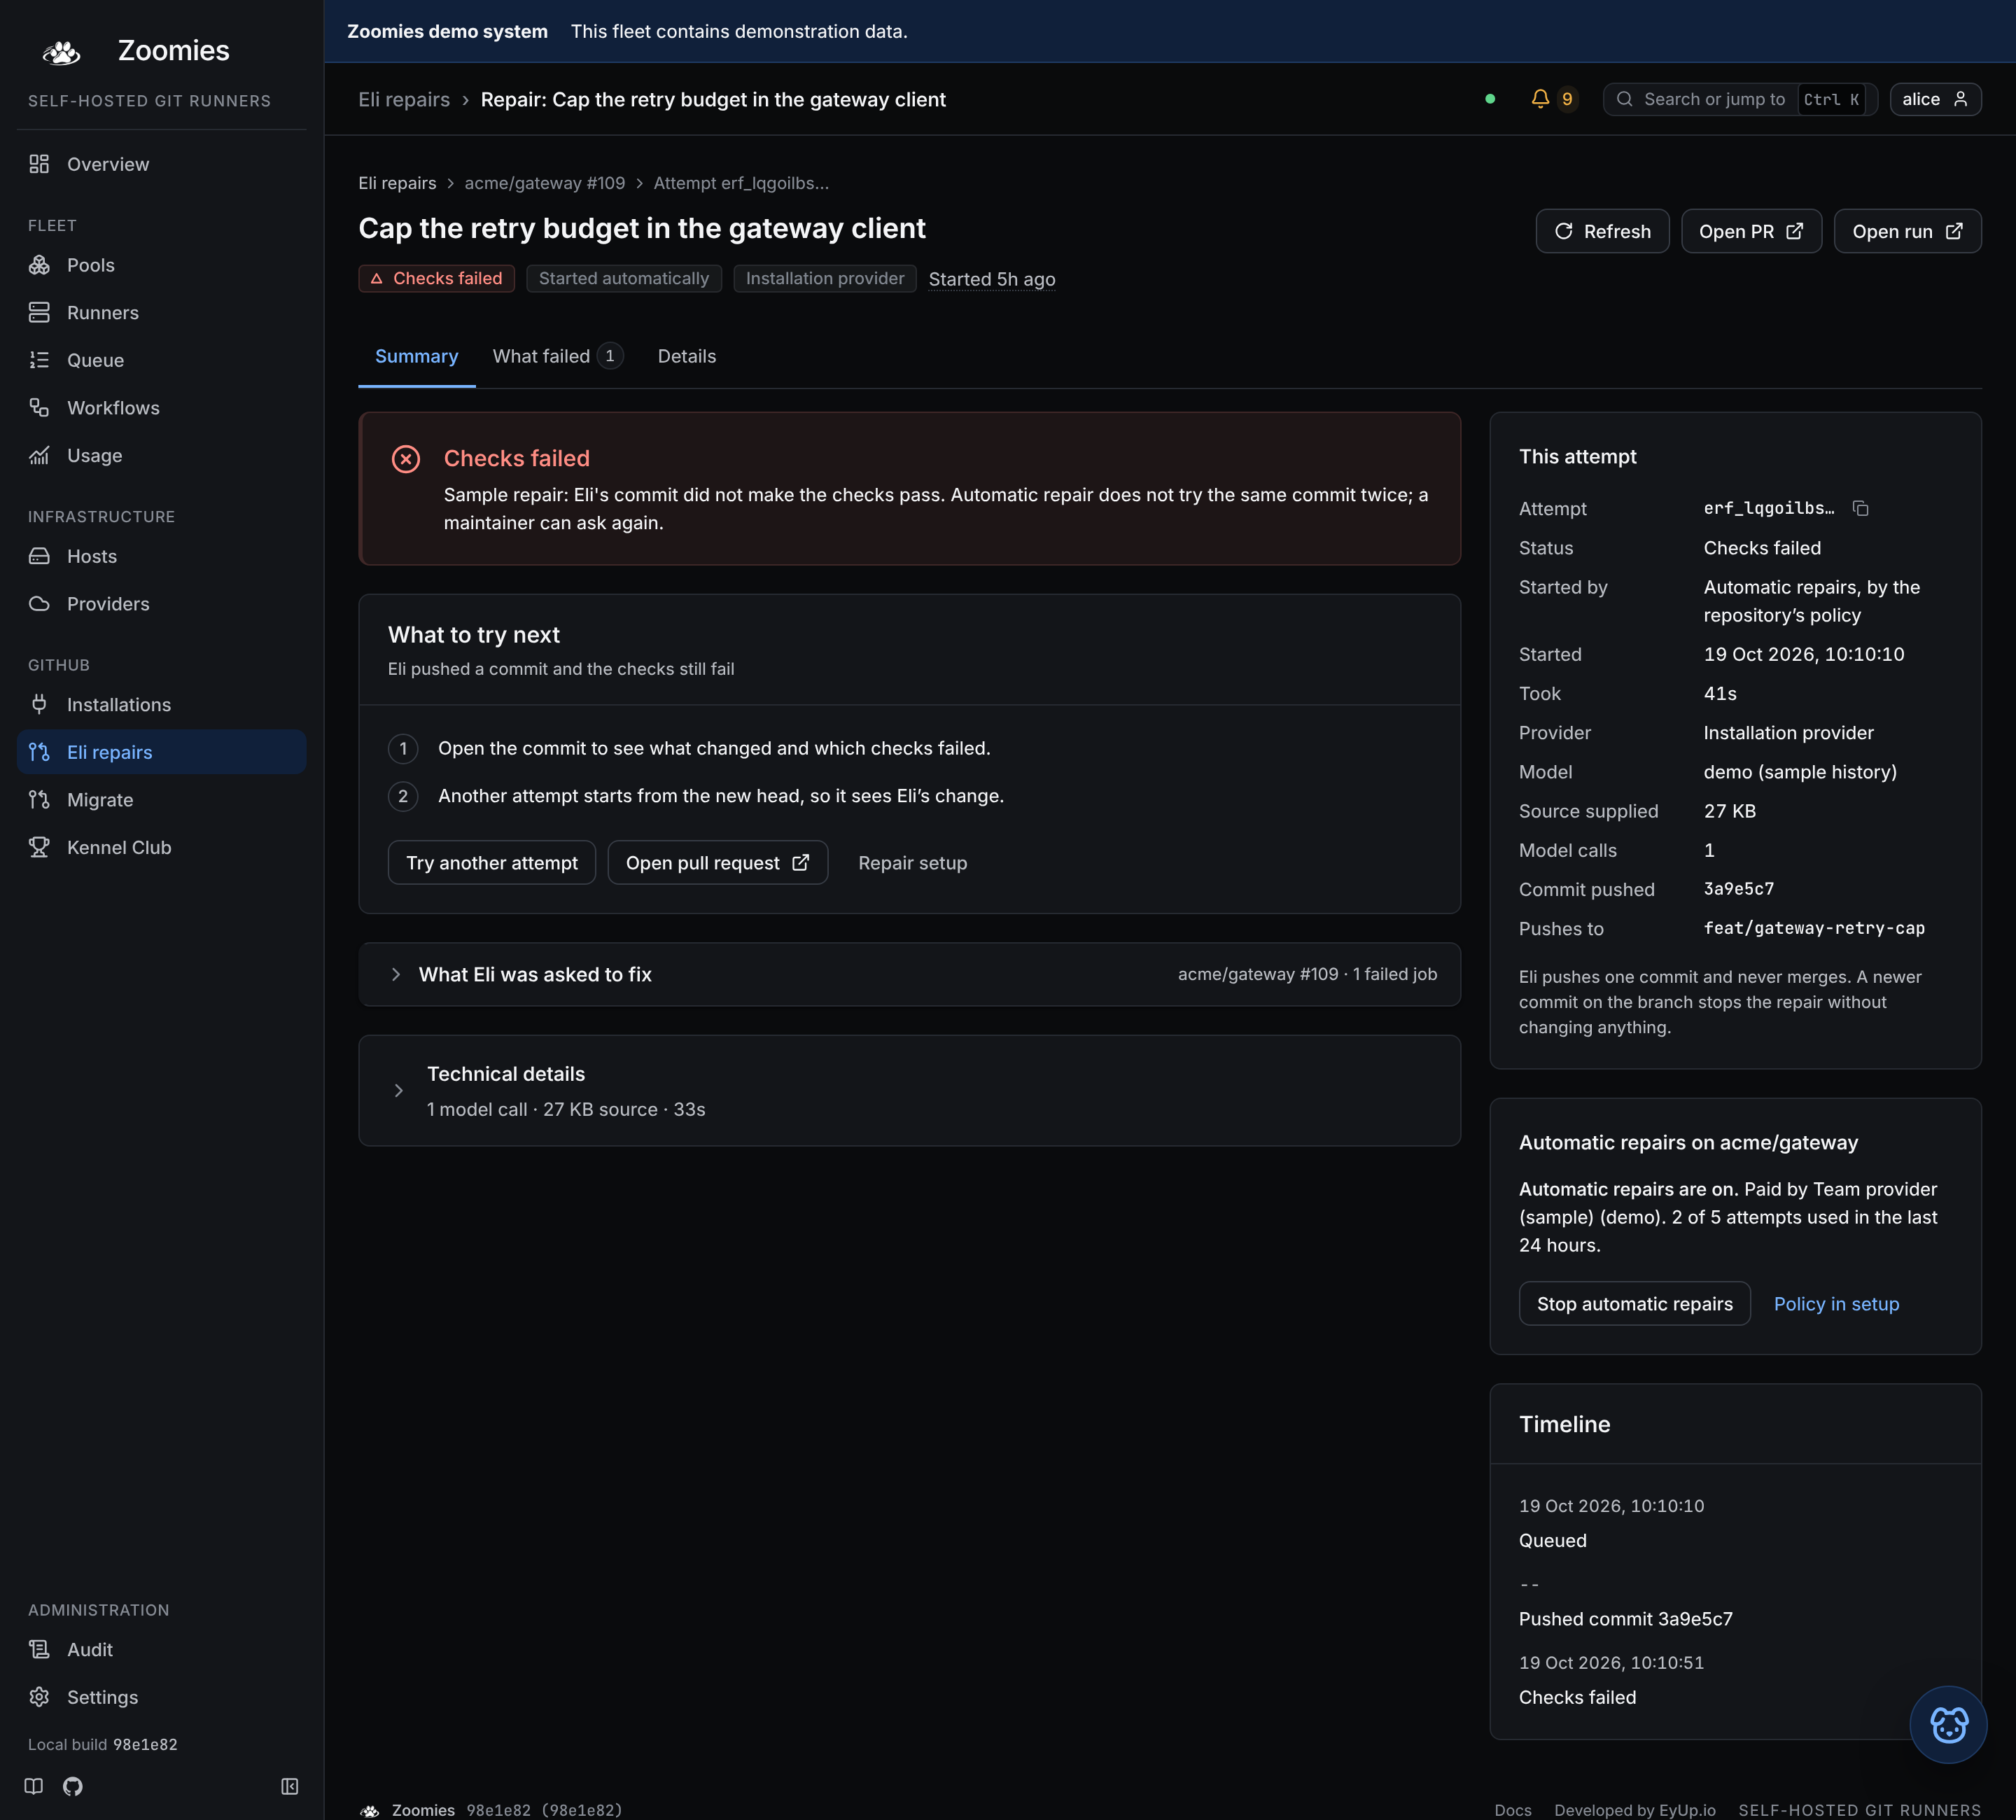
Task: Switch to the Summary tab
Action: tap(416, 356)
